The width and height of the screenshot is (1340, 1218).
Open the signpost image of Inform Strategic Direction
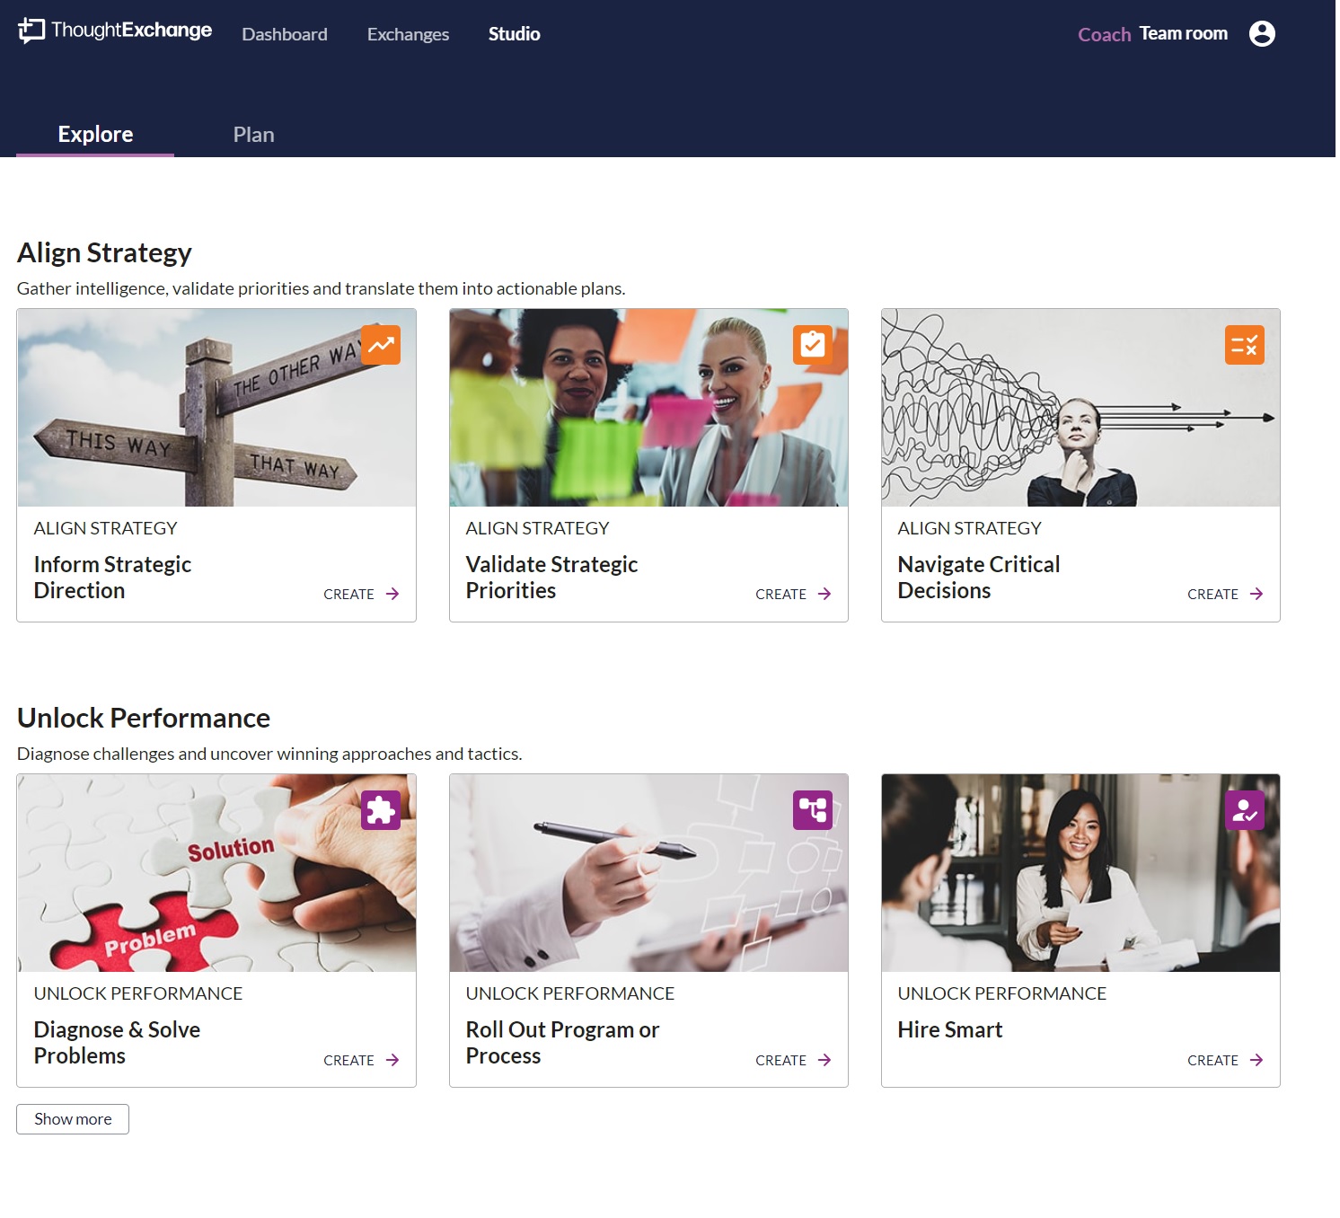click(x=216, y=408)
